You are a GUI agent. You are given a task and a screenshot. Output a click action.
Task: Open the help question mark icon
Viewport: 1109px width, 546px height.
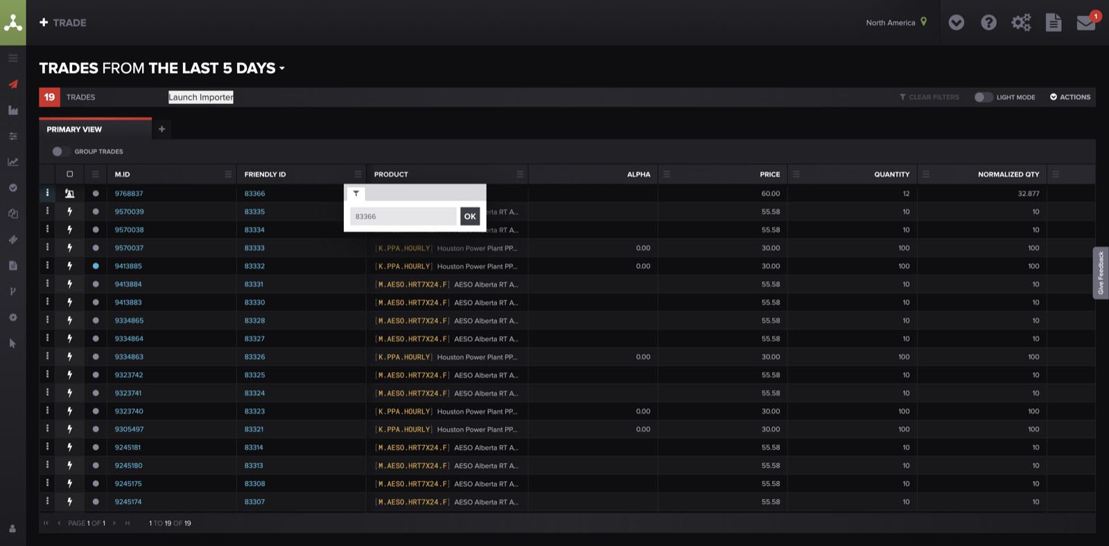(x=989, y=23)
